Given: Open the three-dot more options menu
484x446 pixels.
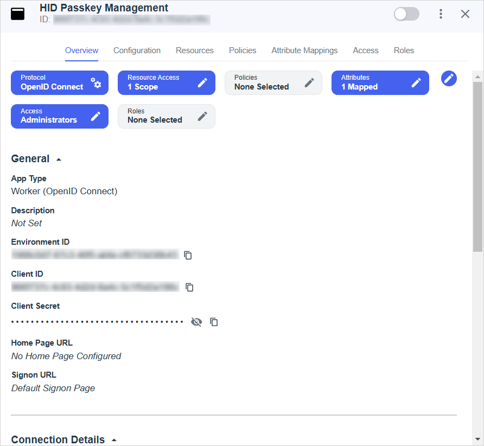Looking at the screenshot, I should 441,14.
